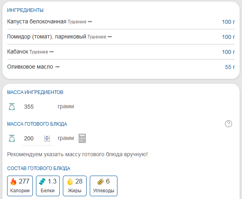
Task: Click the scale icon beside 355 grams
Action: point(12,107)
